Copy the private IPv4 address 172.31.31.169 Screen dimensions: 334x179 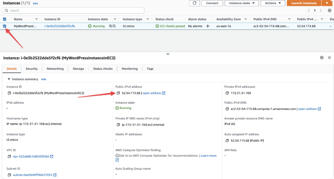tap(227, 93)
